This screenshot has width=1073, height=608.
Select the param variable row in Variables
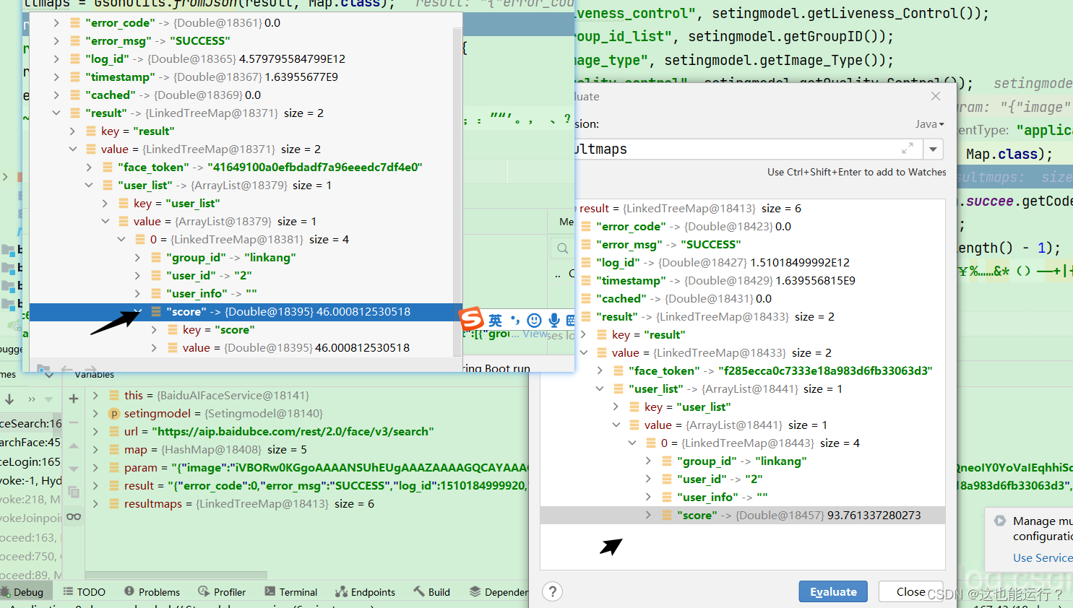(307, 468)
